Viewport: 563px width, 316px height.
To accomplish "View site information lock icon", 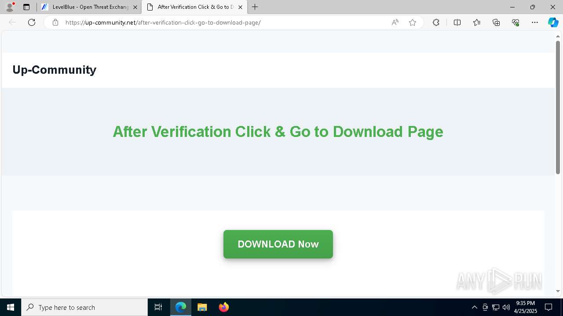I will [55, 22].
